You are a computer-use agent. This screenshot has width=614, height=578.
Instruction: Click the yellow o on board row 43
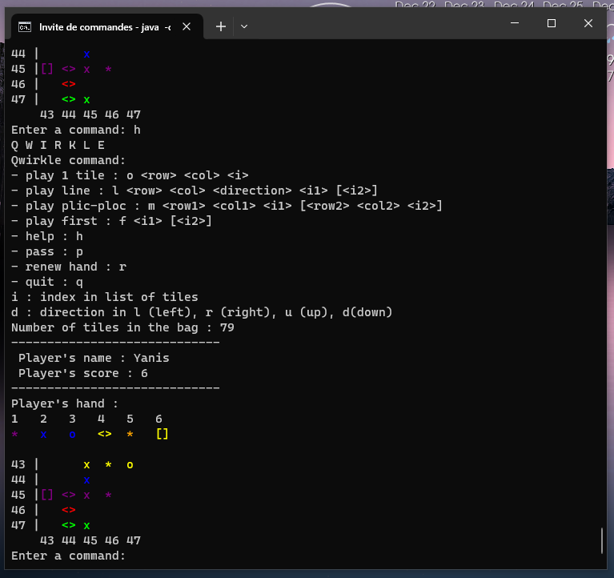pyautogui.click(x=130, y=465)
